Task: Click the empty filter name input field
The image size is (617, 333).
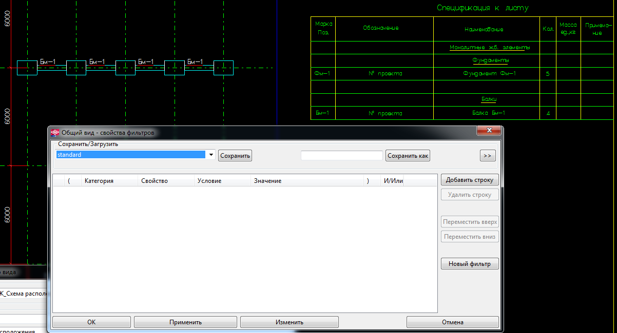Action: point(342,155)
